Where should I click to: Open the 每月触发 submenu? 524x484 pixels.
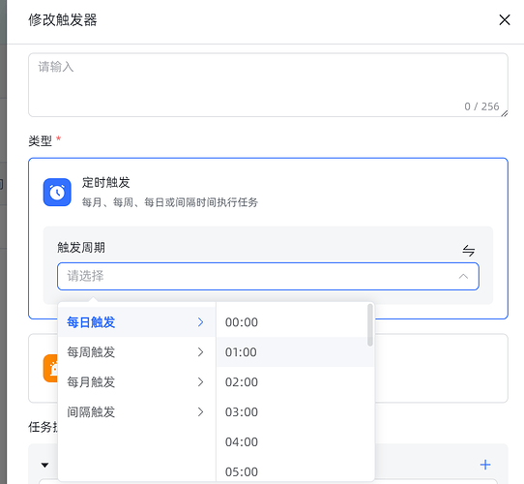coord(136,382)
